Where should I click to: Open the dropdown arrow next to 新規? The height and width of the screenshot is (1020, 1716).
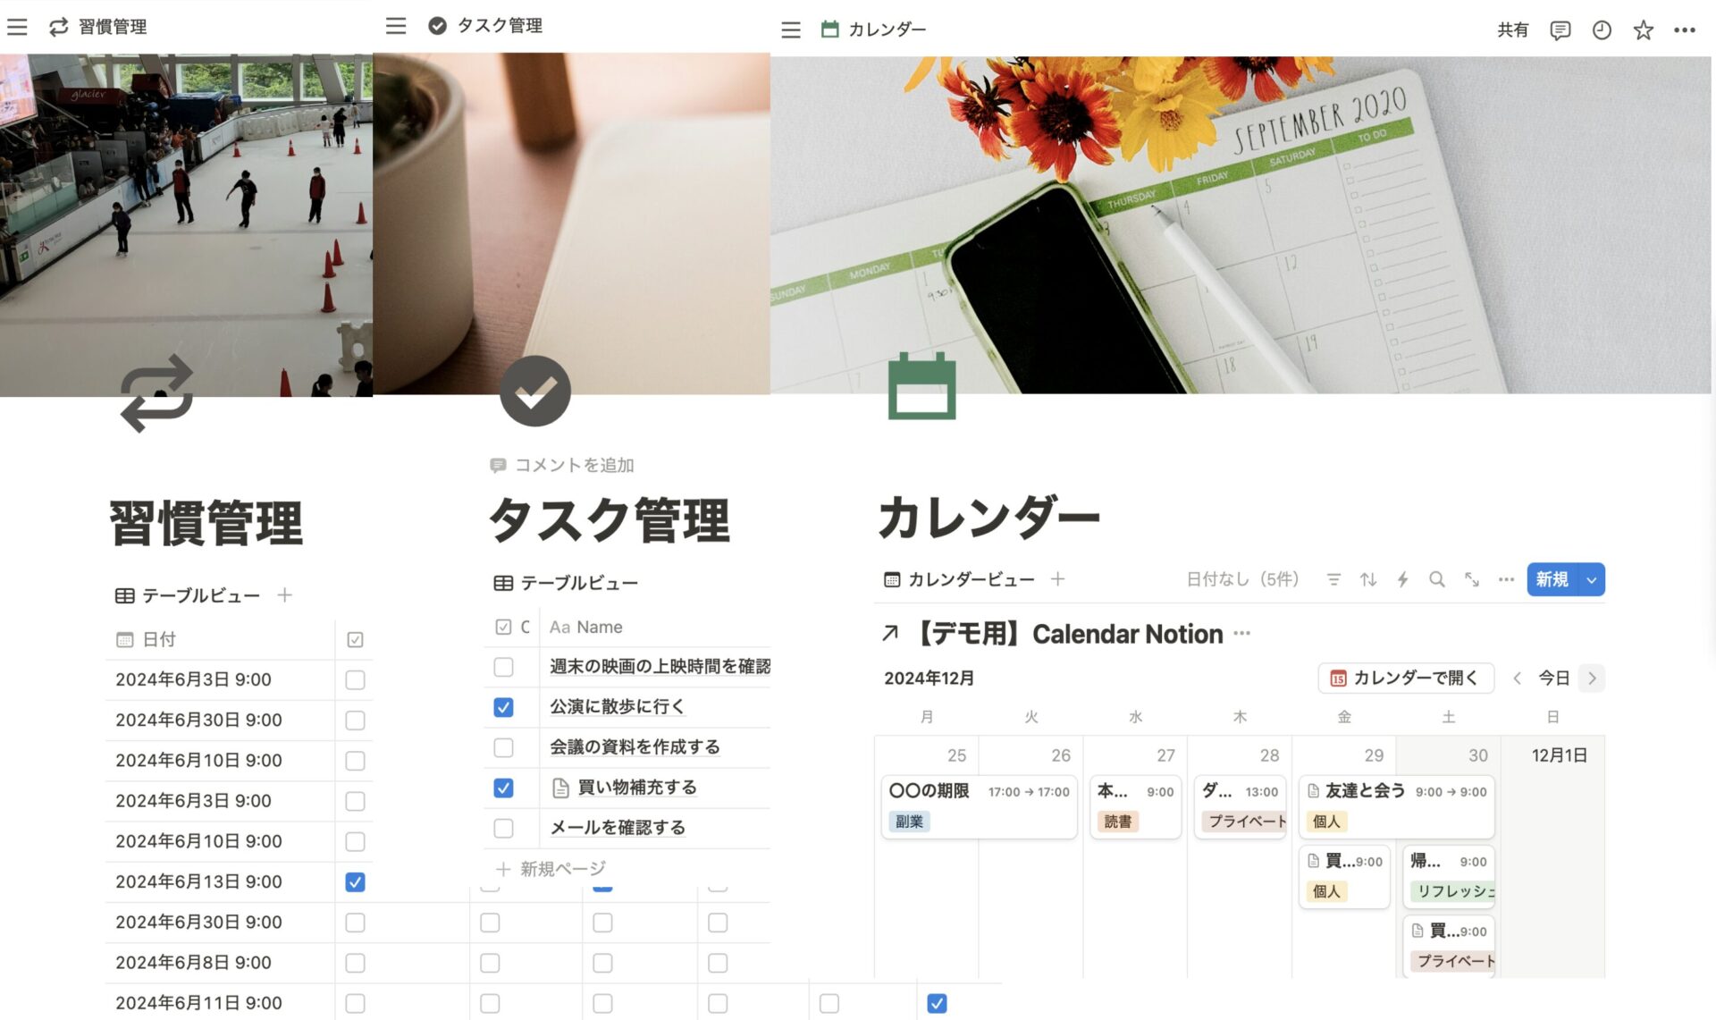click(x=1591, y=579)
